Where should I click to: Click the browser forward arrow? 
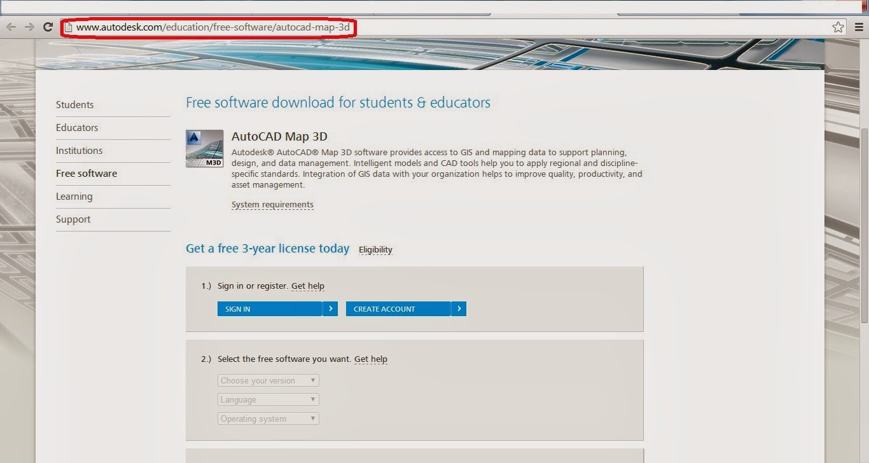[29, 27]
